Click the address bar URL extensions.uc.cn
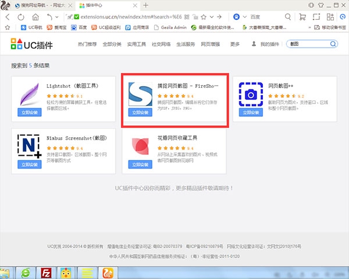This screenshot has width=349, height=279. coord(131,17)
